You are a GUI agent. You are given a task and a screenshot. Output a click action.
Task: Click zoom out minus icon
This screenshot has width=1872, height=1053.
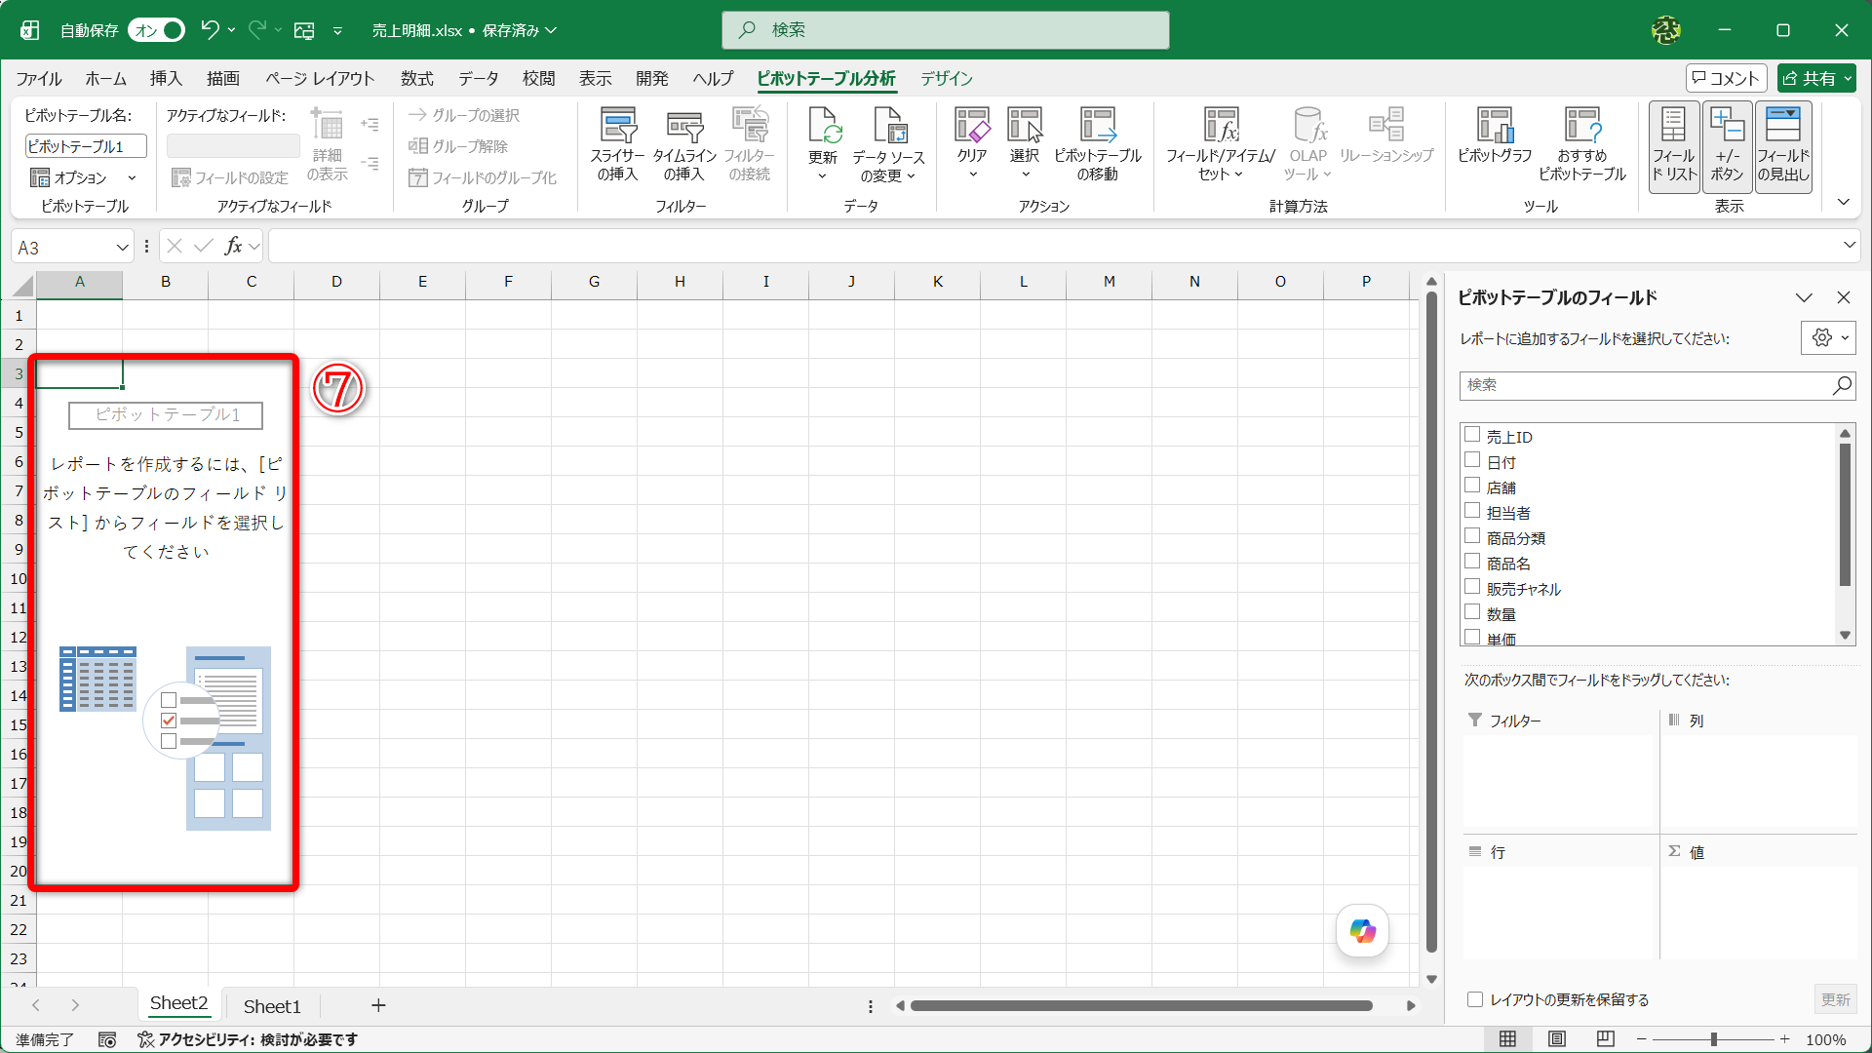pos(1642,1039)
